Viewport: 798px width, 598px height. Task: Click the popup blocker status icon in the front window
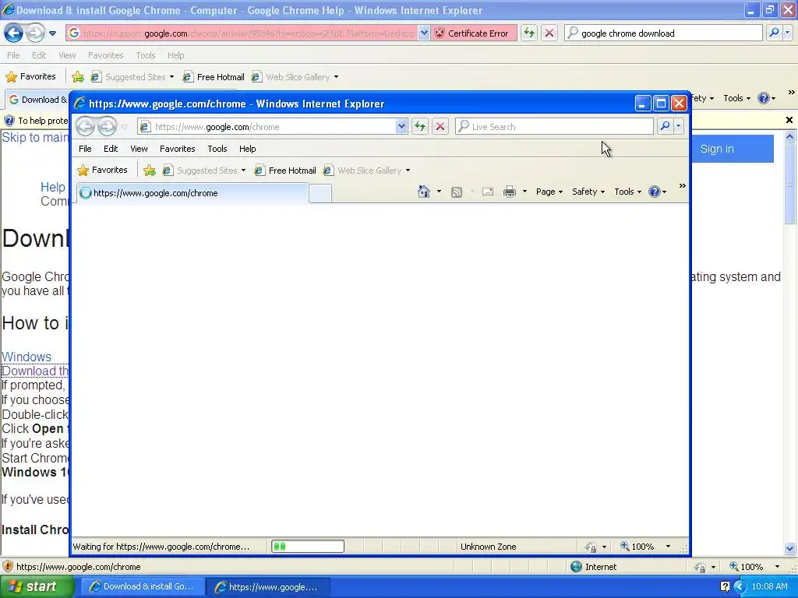tap(591, 547)
